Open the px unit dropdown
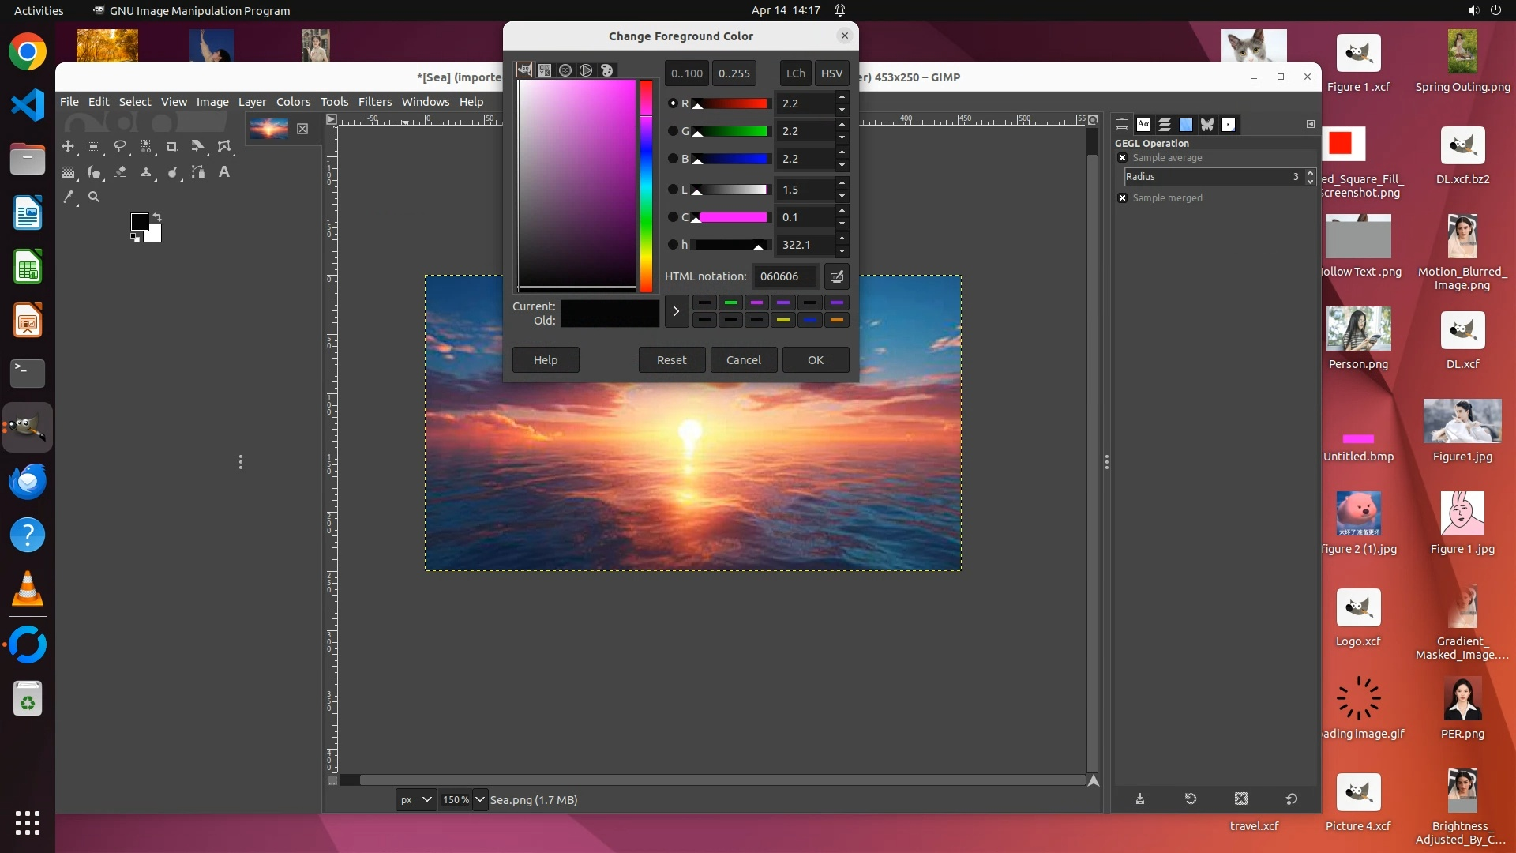The width and height of the screenshot is (1516, 853). point(415,799)
